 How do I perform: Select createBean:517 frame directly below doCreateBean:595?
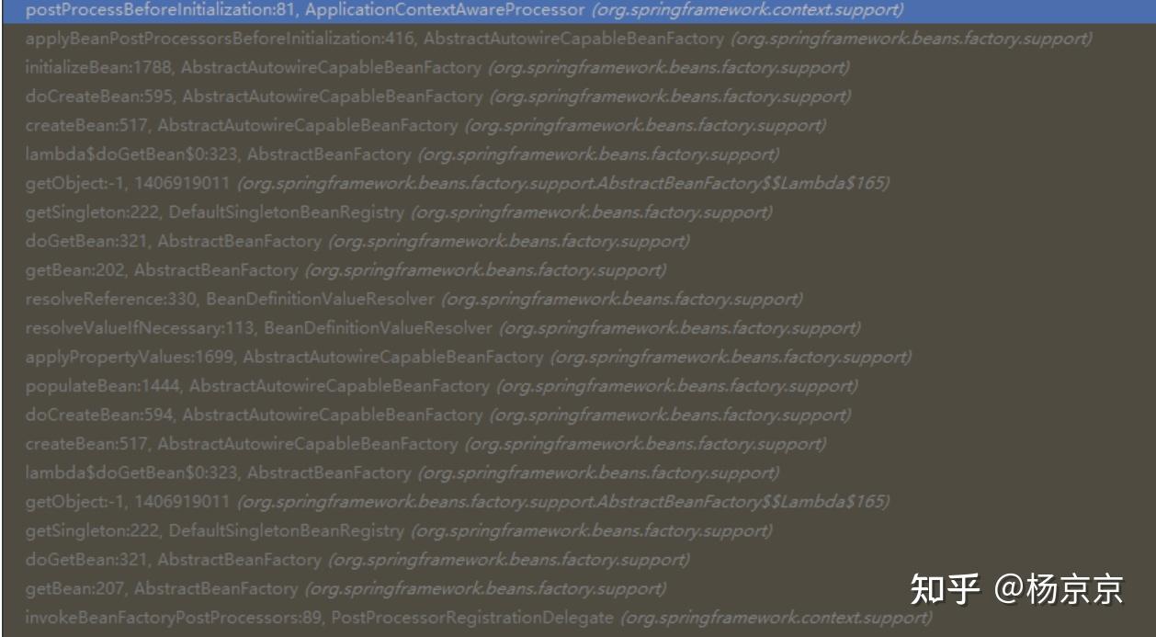tap(578, 125)
